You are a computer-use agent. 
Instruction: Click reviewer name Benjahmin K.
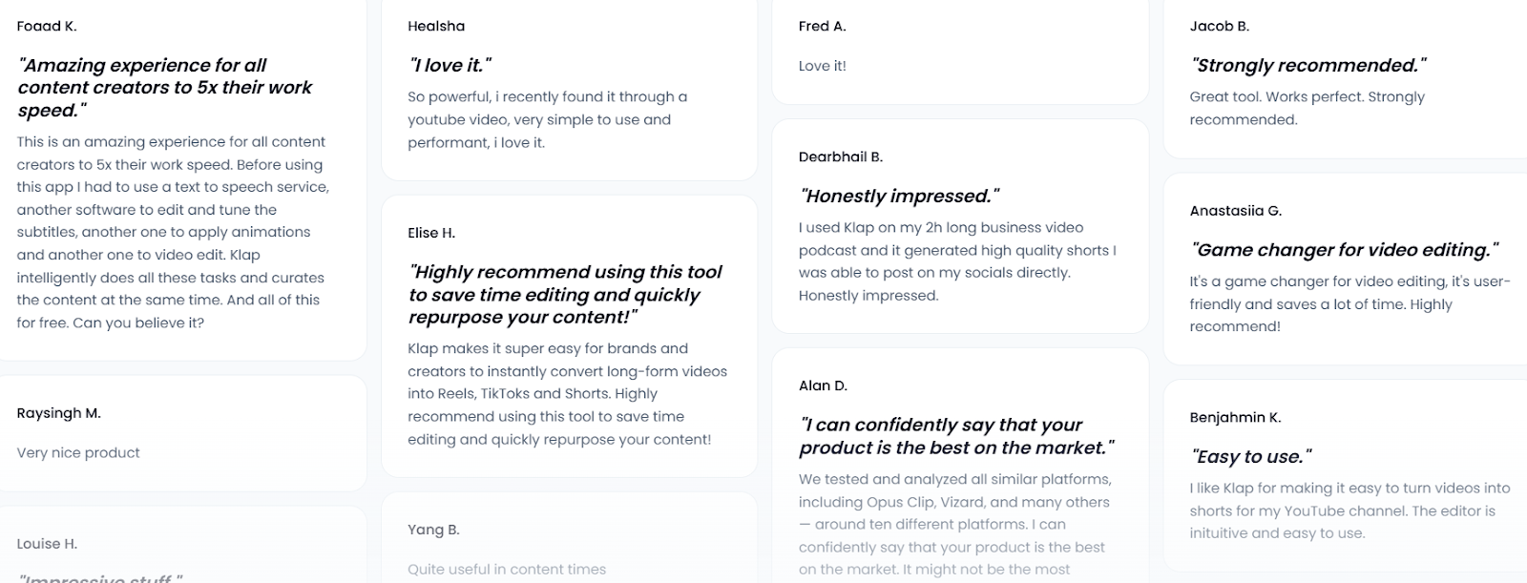tap(1235, 417)
